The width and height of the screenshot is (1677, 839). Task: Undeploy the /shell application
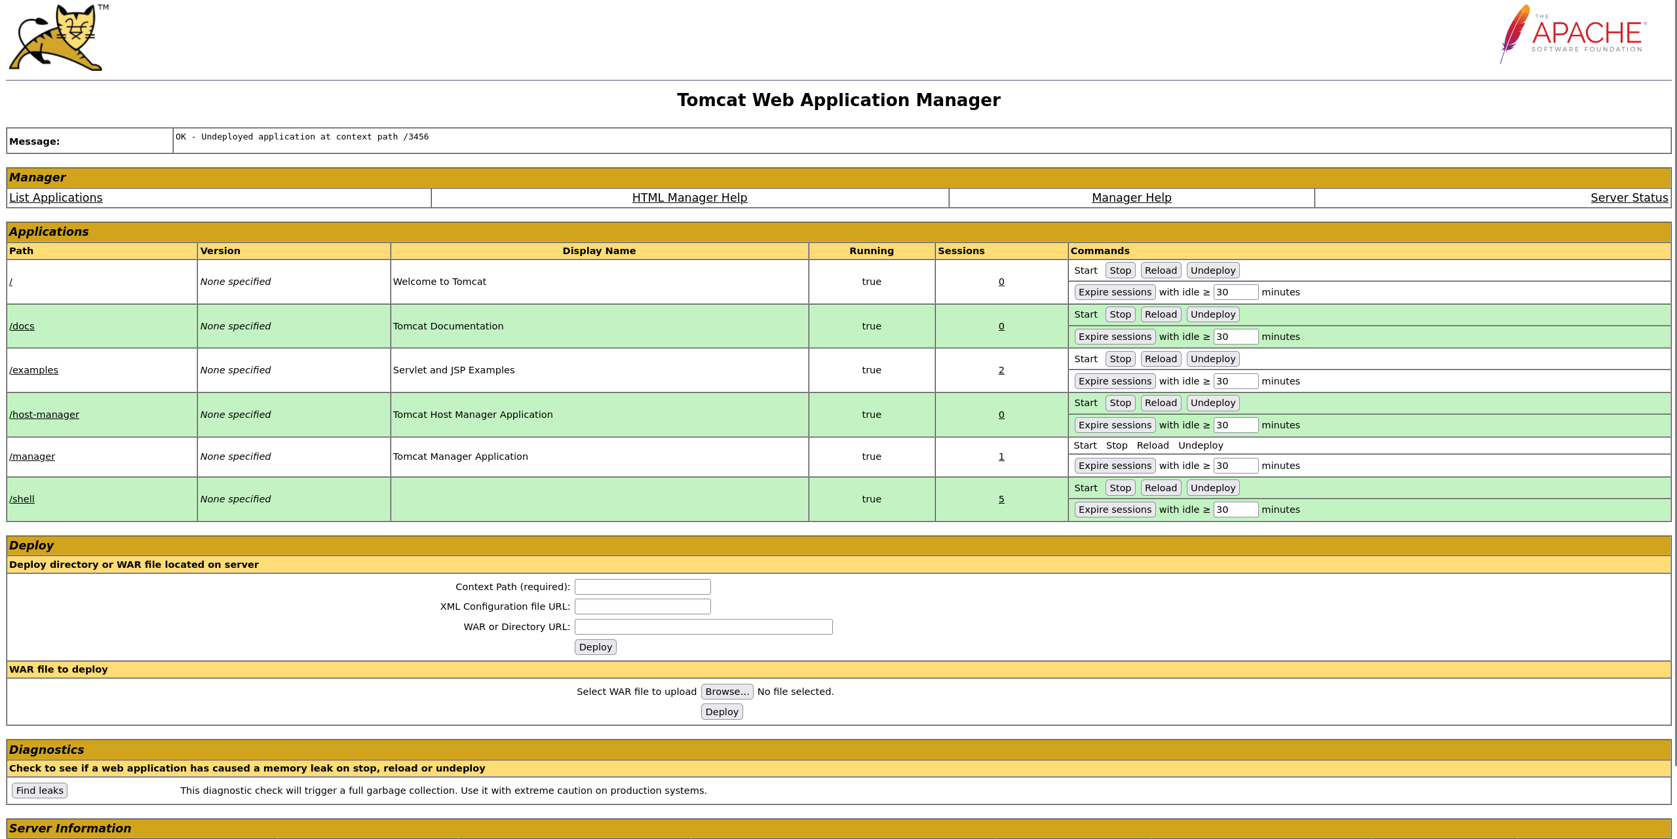pos(1212,488)
